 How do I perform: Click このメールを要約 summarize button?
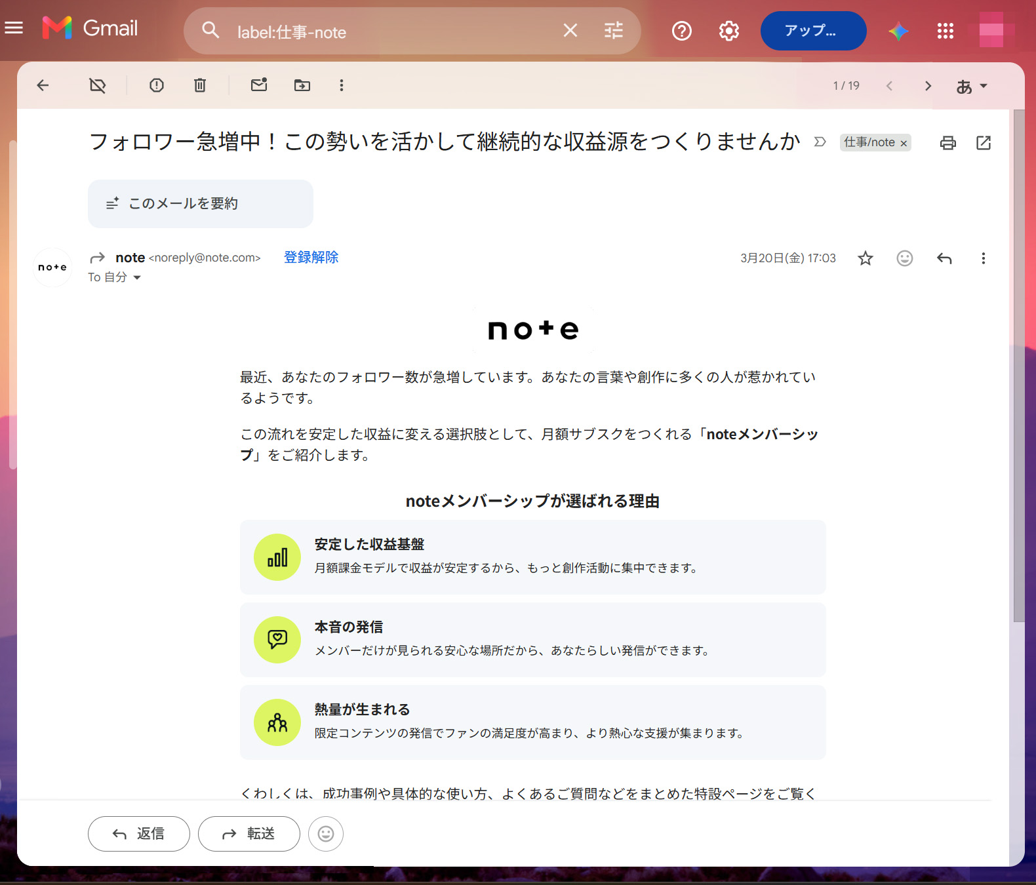201,204
